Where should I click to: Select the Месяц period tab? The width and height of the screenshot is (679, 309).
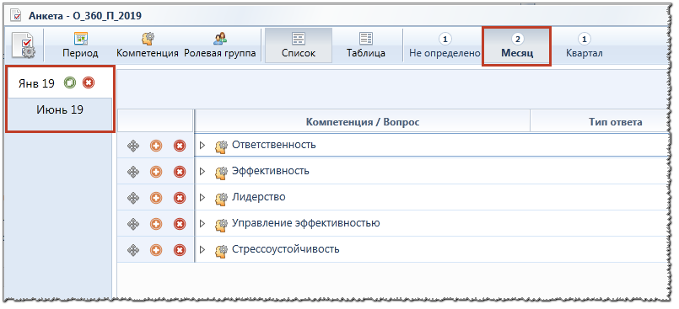[516, 45]
